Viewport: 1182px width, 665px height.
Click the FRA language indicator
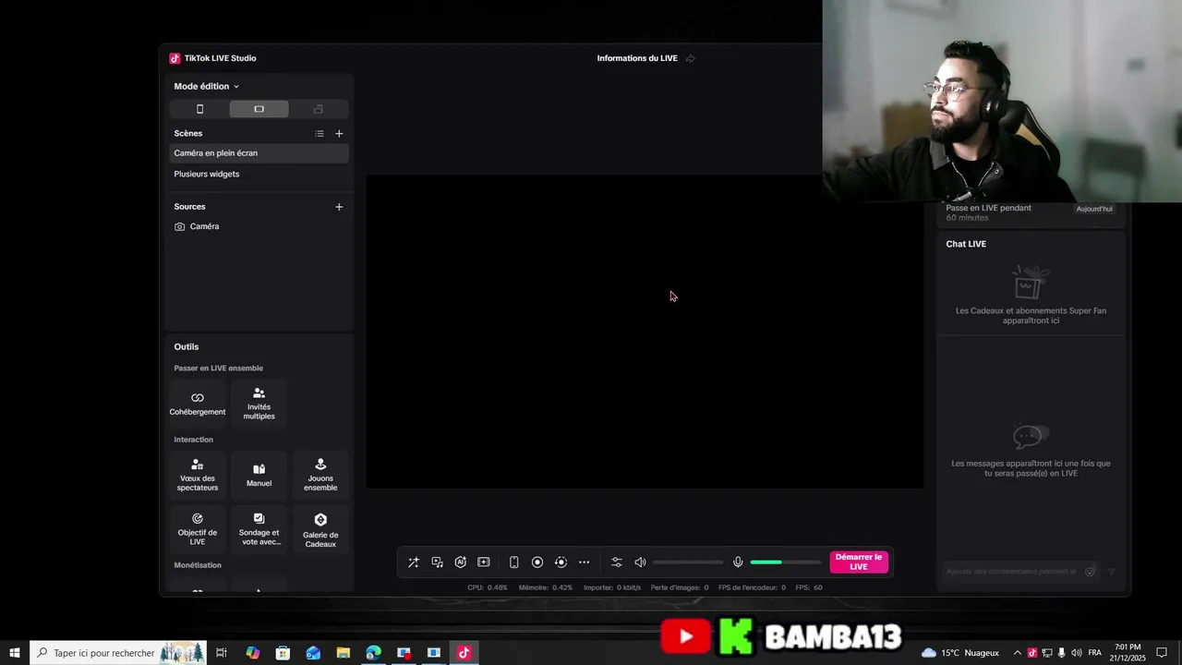(x=1094, y=653)
